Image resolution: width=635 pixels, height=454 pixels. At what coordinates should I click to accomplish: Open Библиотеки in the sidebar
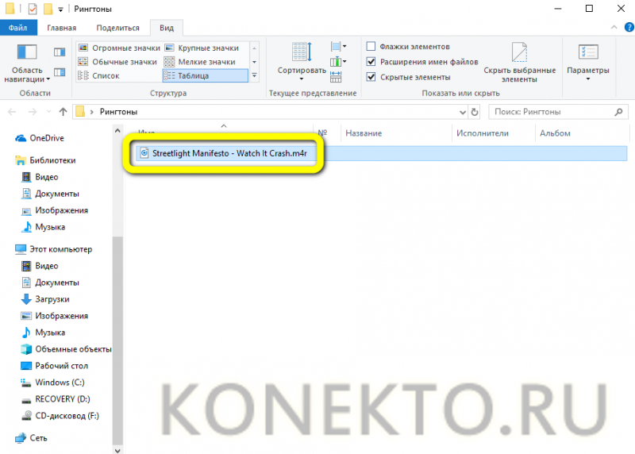[45, 160]
